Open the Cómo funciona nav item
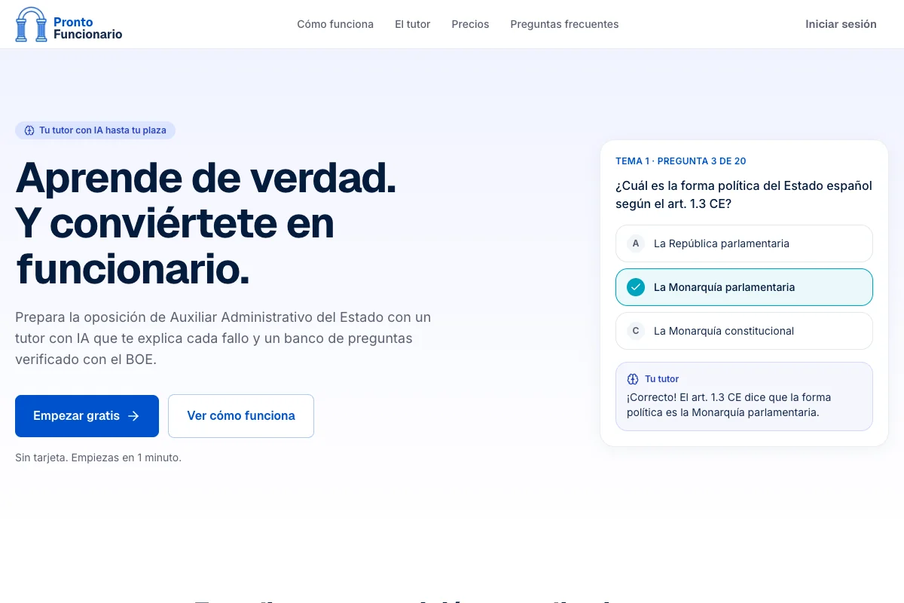The height and width of the screenshot is (603, 904). [x=335, y=24]
